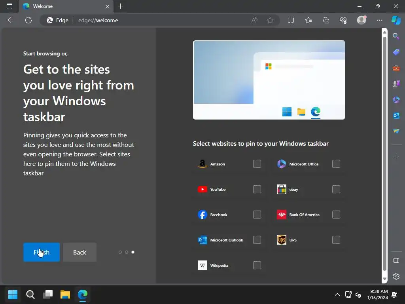This screenshot has width=405, height=304.
Task: Open Windows taskbar Search
Action: (30, 294)
